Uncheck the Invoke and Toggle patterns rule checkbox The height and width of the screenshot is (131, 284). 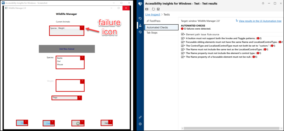click(x=182, y=38)
